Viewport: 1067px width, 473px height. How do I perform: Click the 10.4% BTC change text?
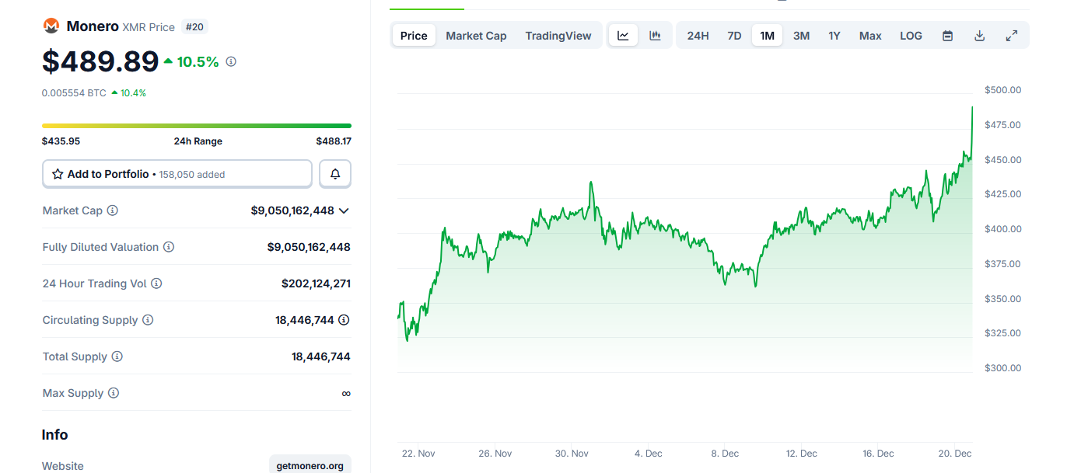pos(133,92)
